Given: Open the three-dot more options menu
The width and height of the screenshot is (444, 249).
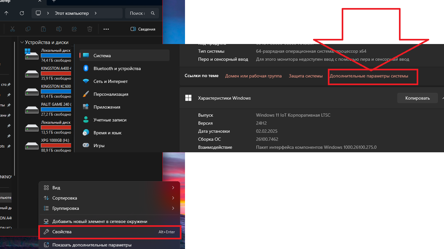Looking at the screenshot, I should (106, 29).
